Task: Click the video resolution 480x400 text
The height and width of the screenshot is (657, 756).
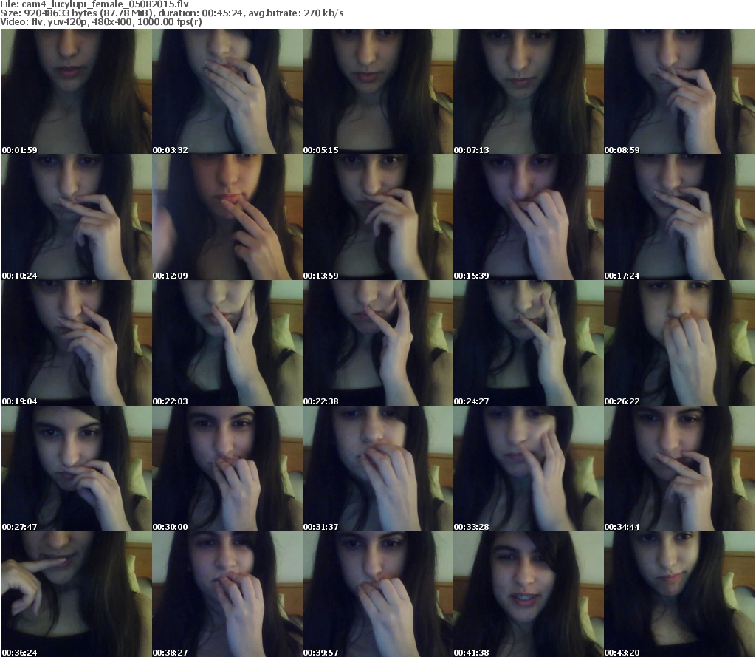Action: coord(112,21)
